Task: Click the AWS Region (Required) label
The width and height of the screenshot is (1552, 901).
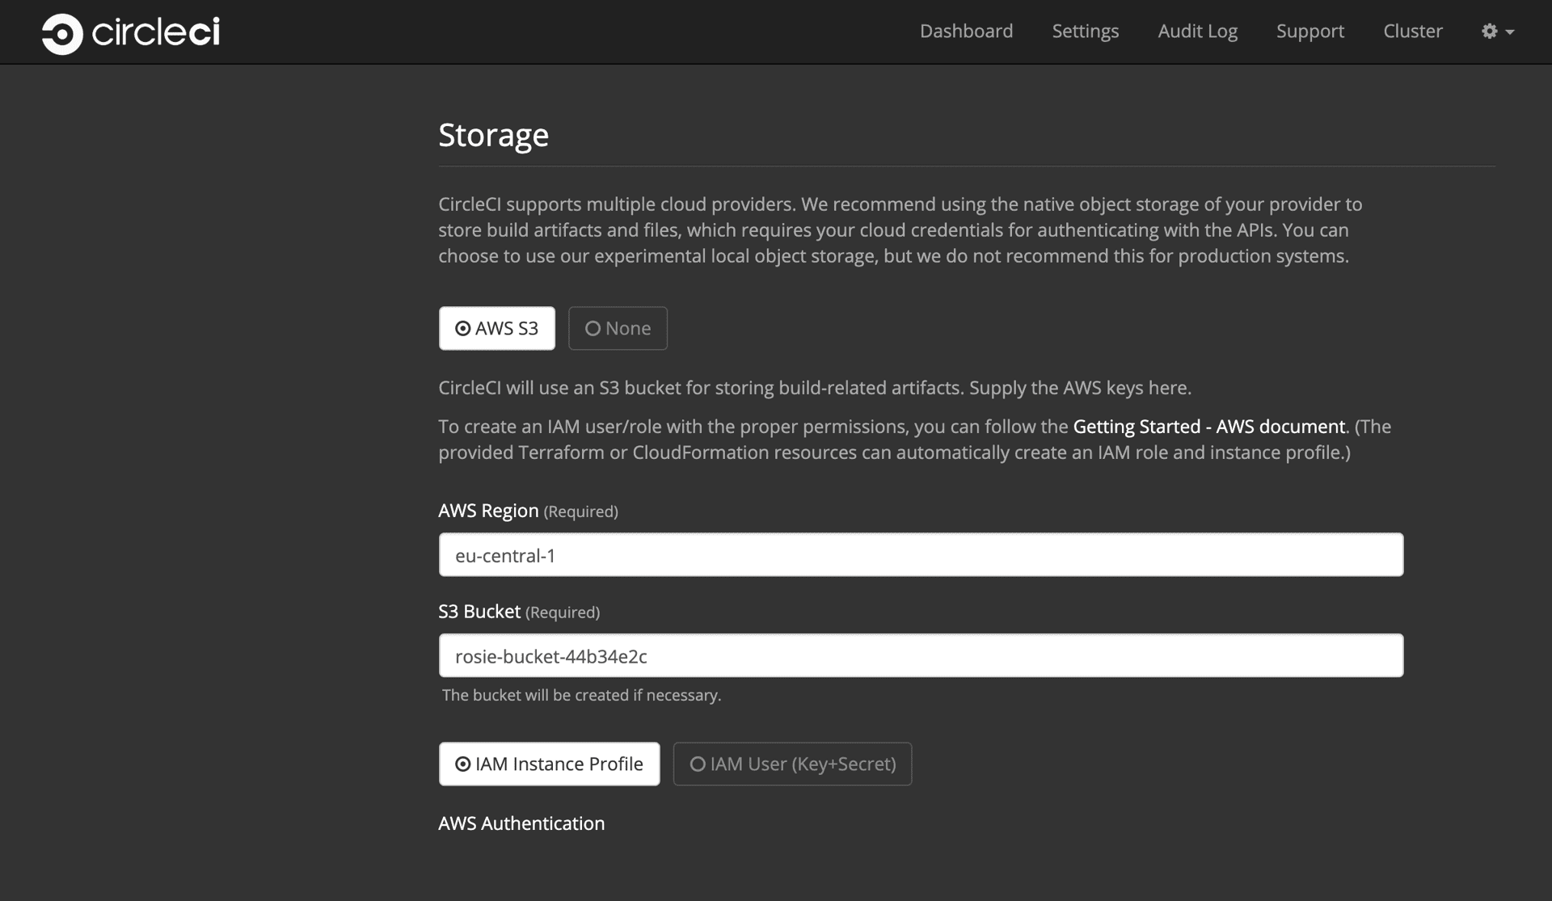Action: click(x=528, y=511)
